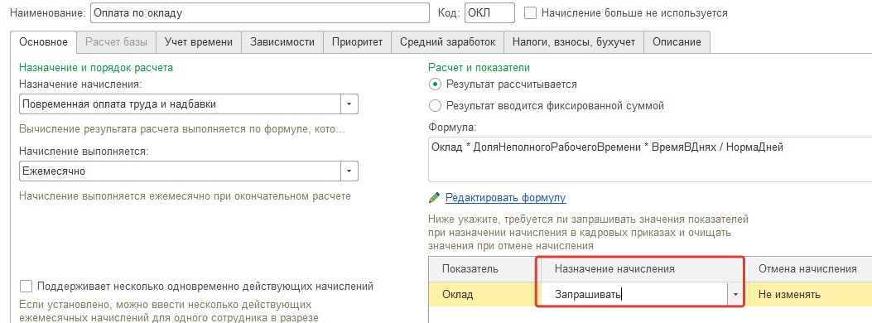872x323 pixels.
Task: Choose Результат вводится фиксированной суммой option
Action: tap(435, 106)
